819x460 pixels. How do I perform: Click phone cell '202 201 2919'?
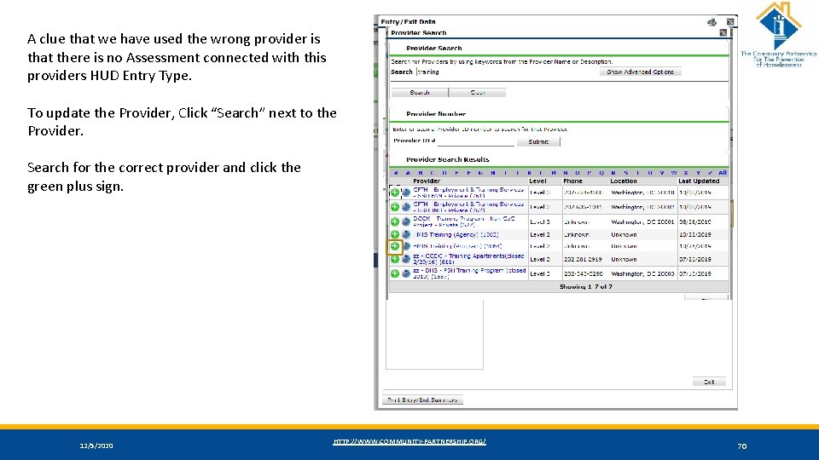point(583,259)
